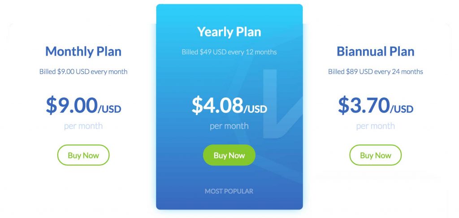Viewport: 459px width, 218px height.
Task: Click the /USD suffix in the Monthly price
Action: tap(109, 109)
